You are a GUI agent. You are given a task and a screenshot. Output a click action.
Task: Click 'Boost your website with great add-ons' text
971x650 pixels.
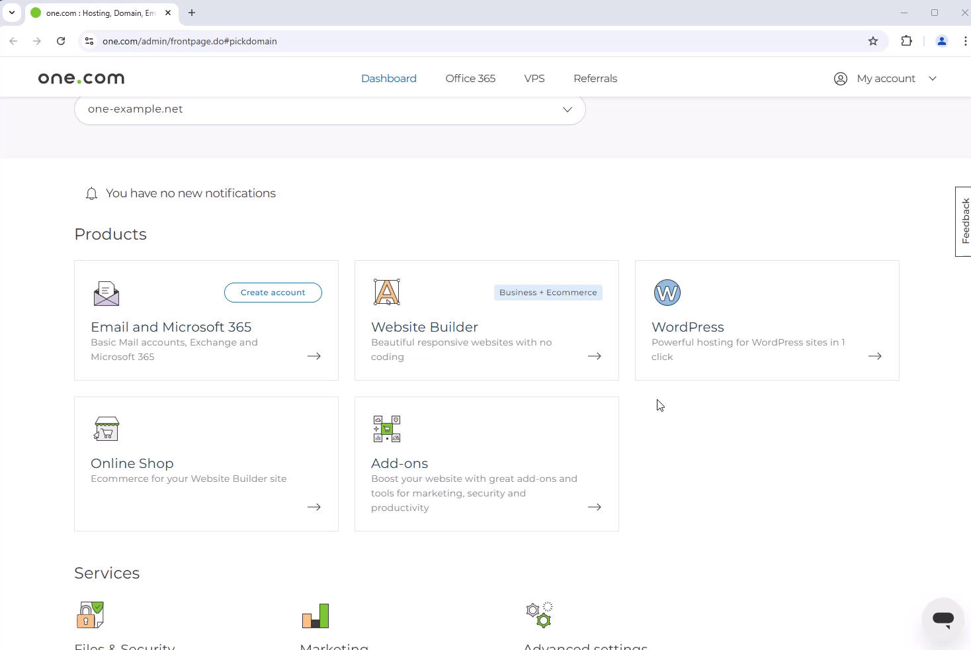click(474, 493)
